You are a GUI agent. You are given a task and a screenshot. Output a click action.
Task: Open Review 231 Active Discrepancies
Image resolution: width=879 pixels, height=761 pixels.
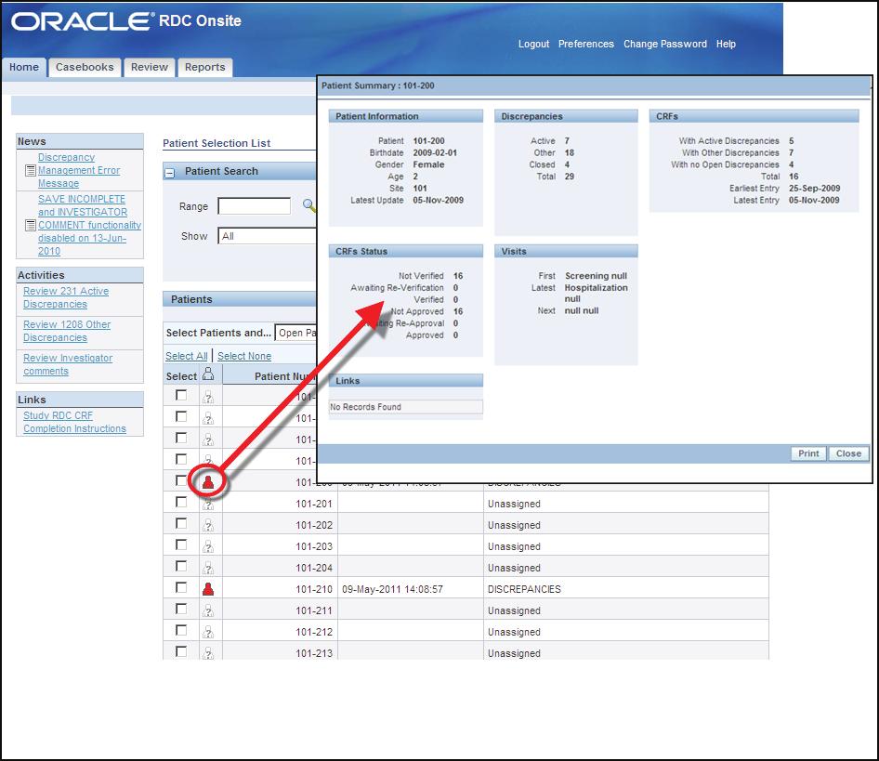[66, 297]
